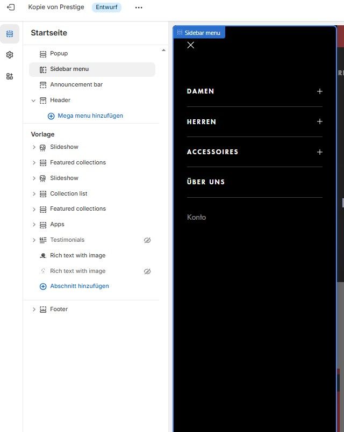
Task: Click the Entwurf status badge
Action: click(x=106, y=8)
